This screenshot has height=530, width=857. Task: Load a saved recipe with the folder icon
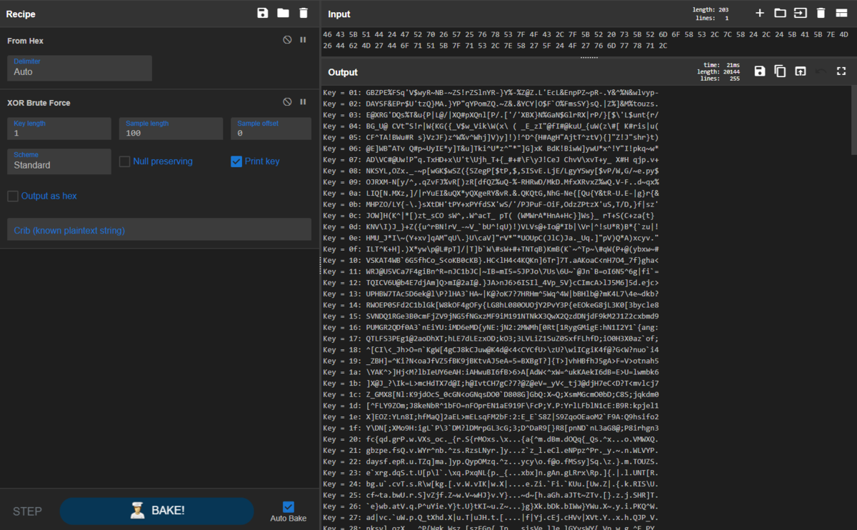click(283, 13)
